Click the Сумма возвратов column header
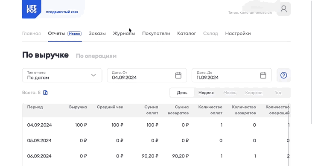Viewport: 312px width, 166px height. (x=178, y=110)
